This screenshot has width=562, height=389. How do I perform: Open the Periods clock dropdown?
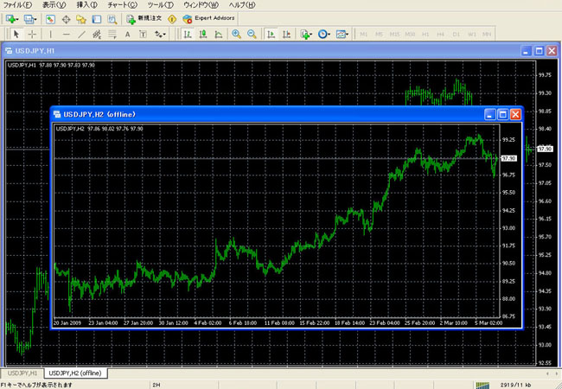324,34
